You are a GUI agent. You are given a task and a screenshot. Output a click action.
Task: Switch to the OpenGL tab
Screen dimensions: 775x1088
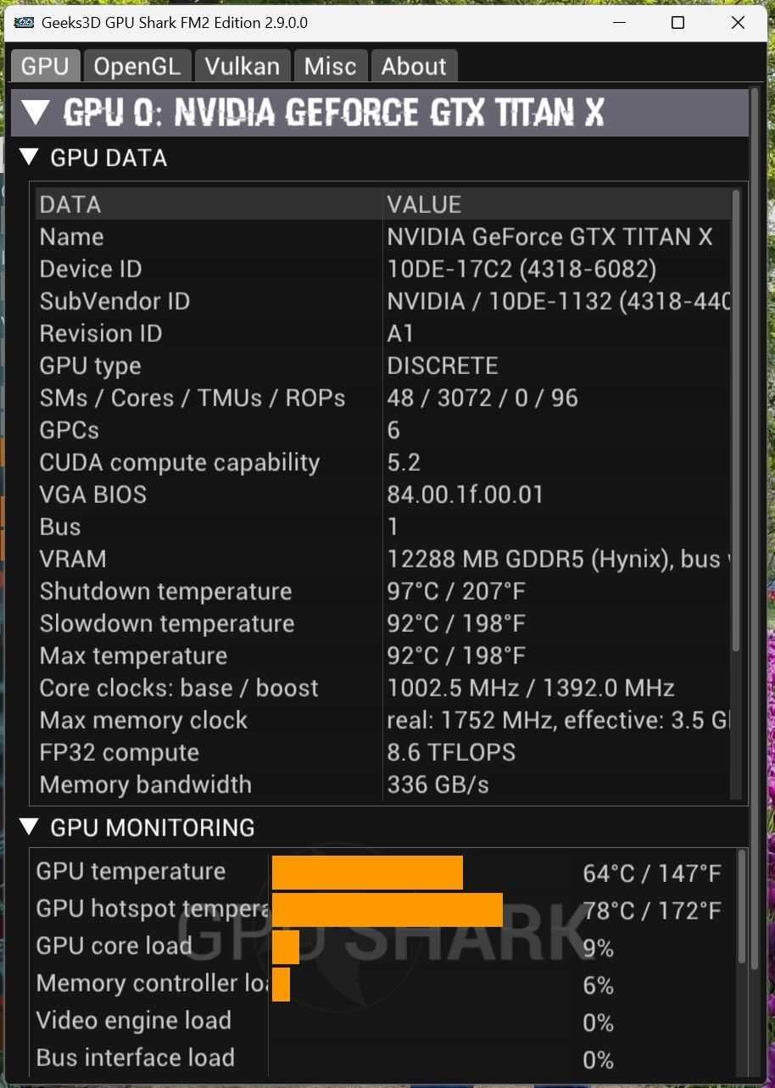click(137, 66)
